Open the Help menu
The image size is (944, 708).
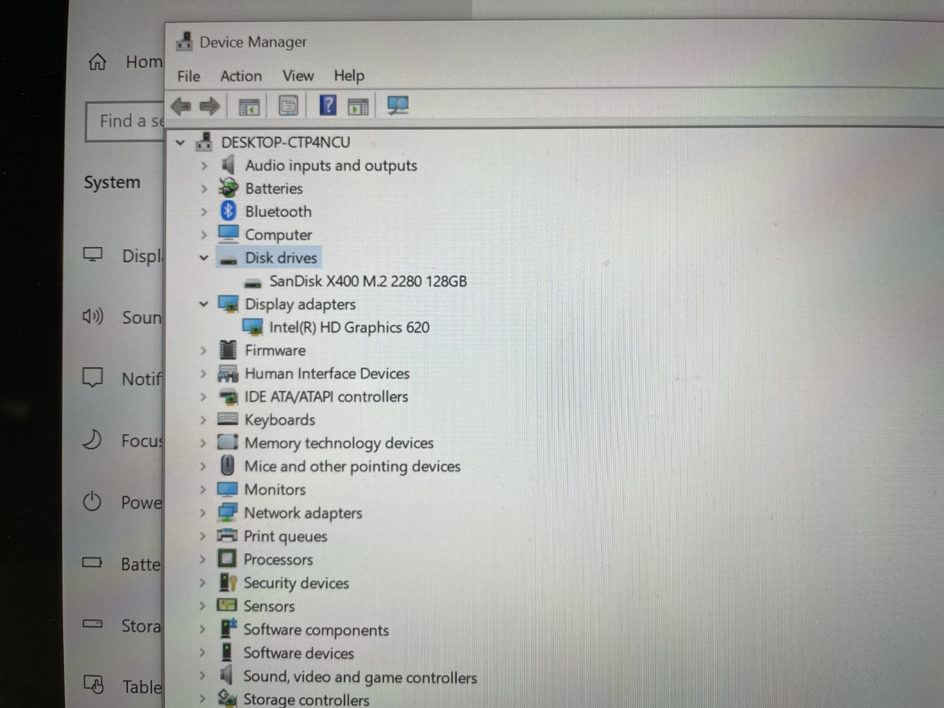pos(349,76)
